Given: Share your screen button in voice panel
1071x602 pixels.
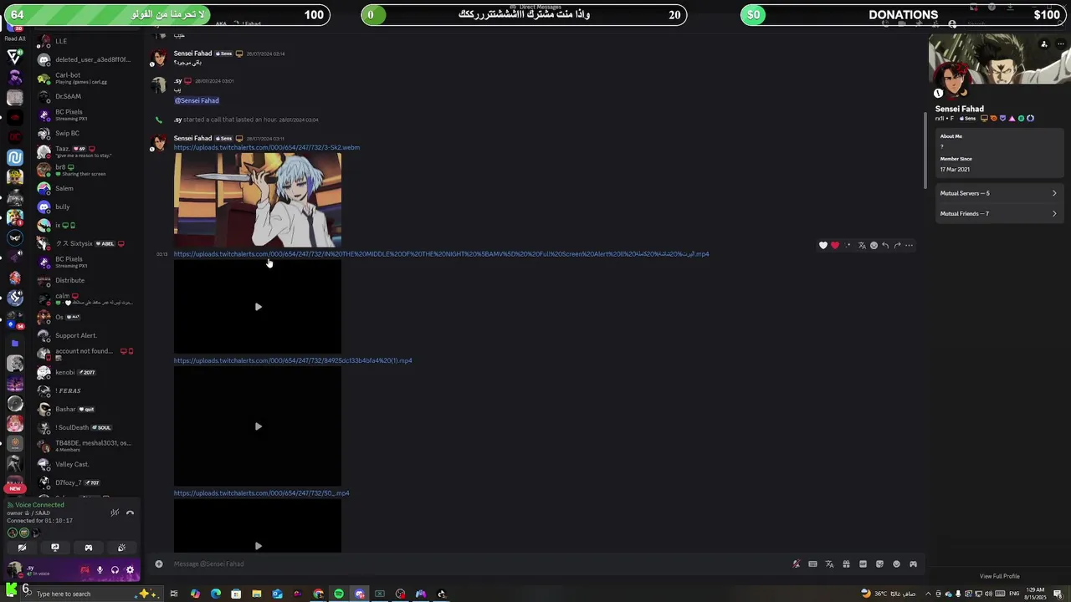Looking at the screenshot, I should pyautogui.click(x=55, y=548).
